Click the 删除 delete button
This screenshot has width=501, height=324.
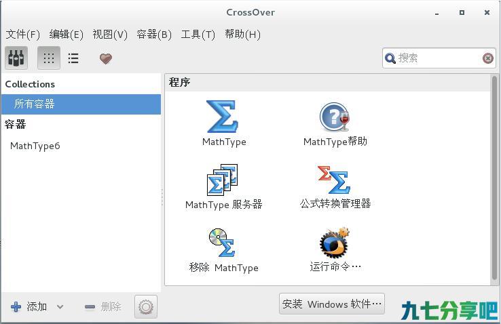(x=103, y=307)
